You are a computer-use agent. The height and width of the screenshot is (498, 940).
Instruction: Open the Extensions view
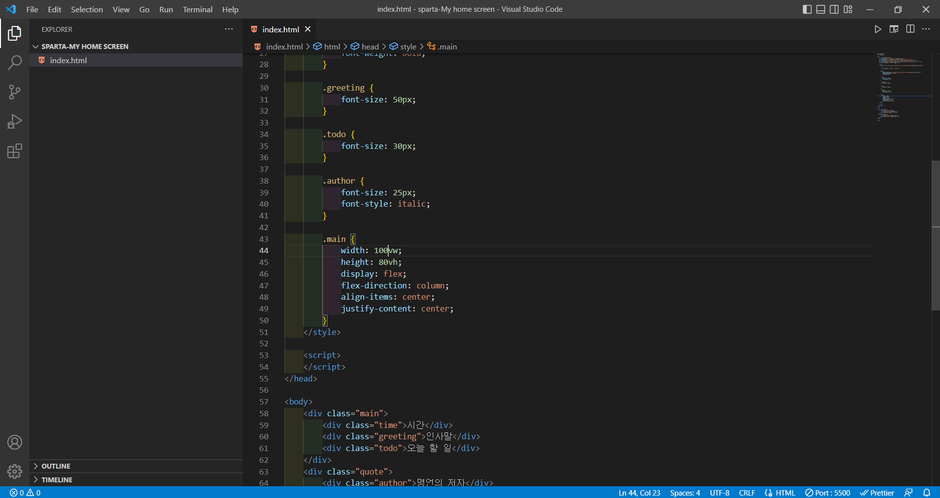15,151
